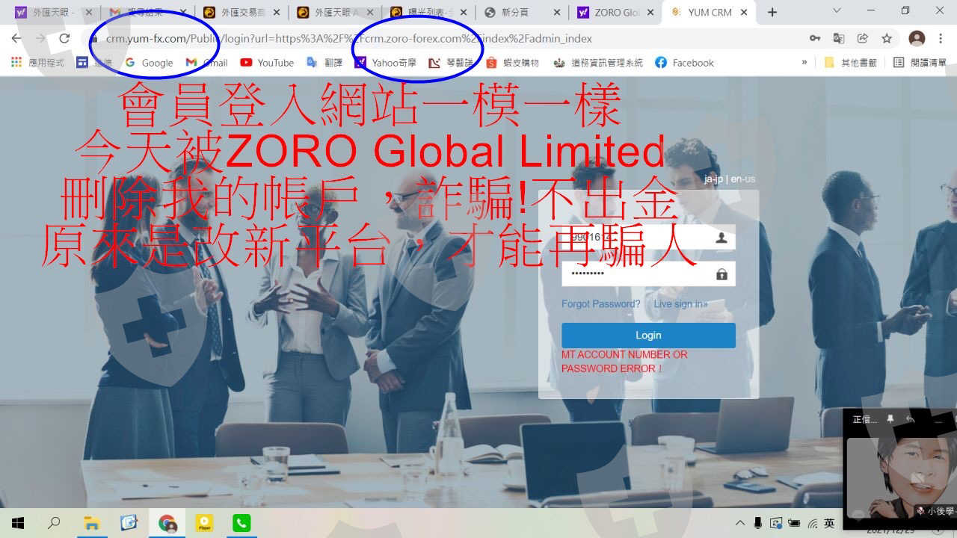Switch language to en-us
The image size is (957, 538).
(743, 179)
